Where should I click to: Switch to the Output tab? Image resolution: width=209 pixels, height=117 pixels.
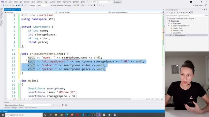[x=35, y=108]
